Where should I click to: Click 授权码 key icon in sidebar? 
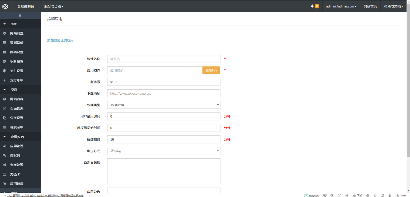[5, 155]
